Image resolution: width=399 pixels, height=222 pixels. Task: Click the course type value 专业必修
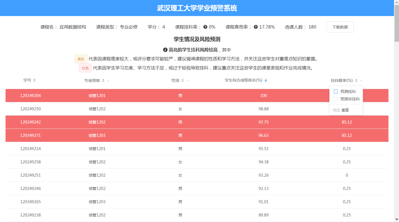pos(129,27)
